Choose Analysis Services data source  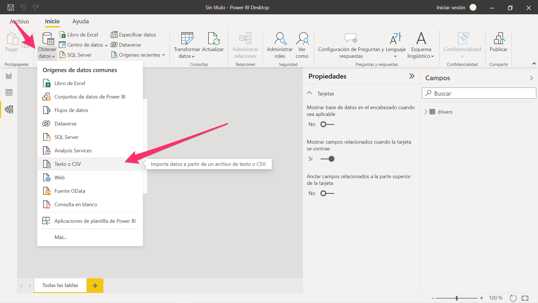pyautogui.click(x=90, y=151)
